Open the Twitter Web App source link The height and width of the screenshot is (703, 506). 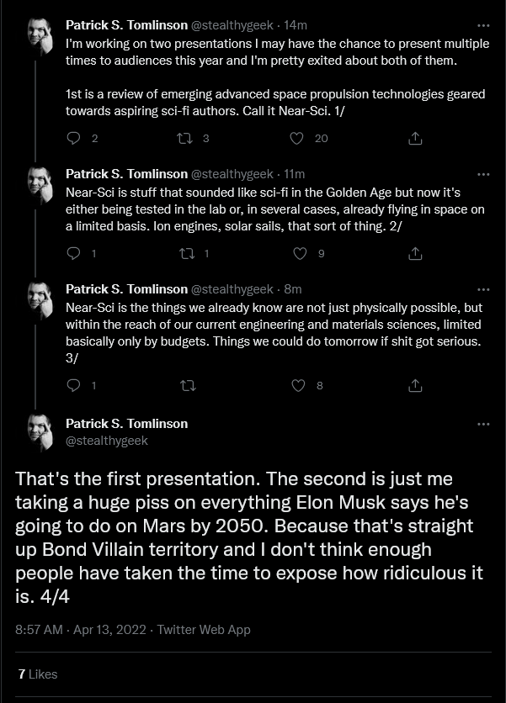[x=204, y=630]
